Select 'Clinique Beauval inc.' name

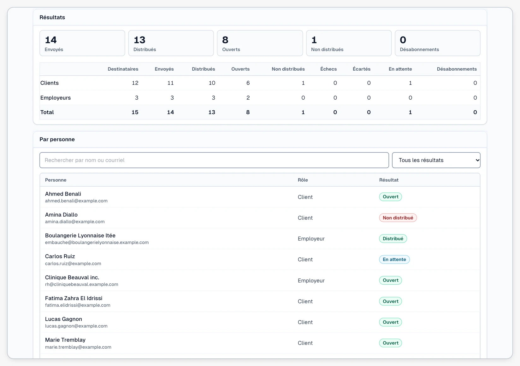pyautogui.click(x=72, y=277)
